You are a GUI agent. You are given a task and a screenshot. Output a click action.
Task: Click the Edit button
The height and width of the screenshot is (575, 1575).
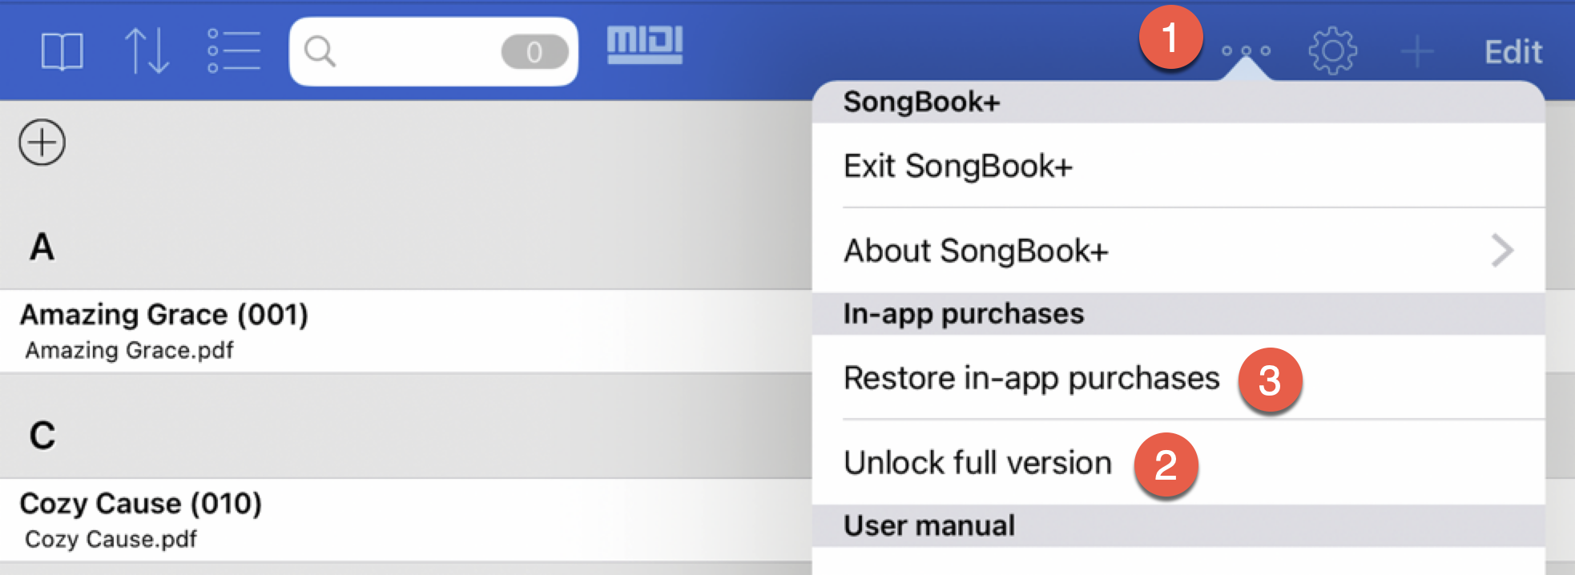pos(1513,52)
